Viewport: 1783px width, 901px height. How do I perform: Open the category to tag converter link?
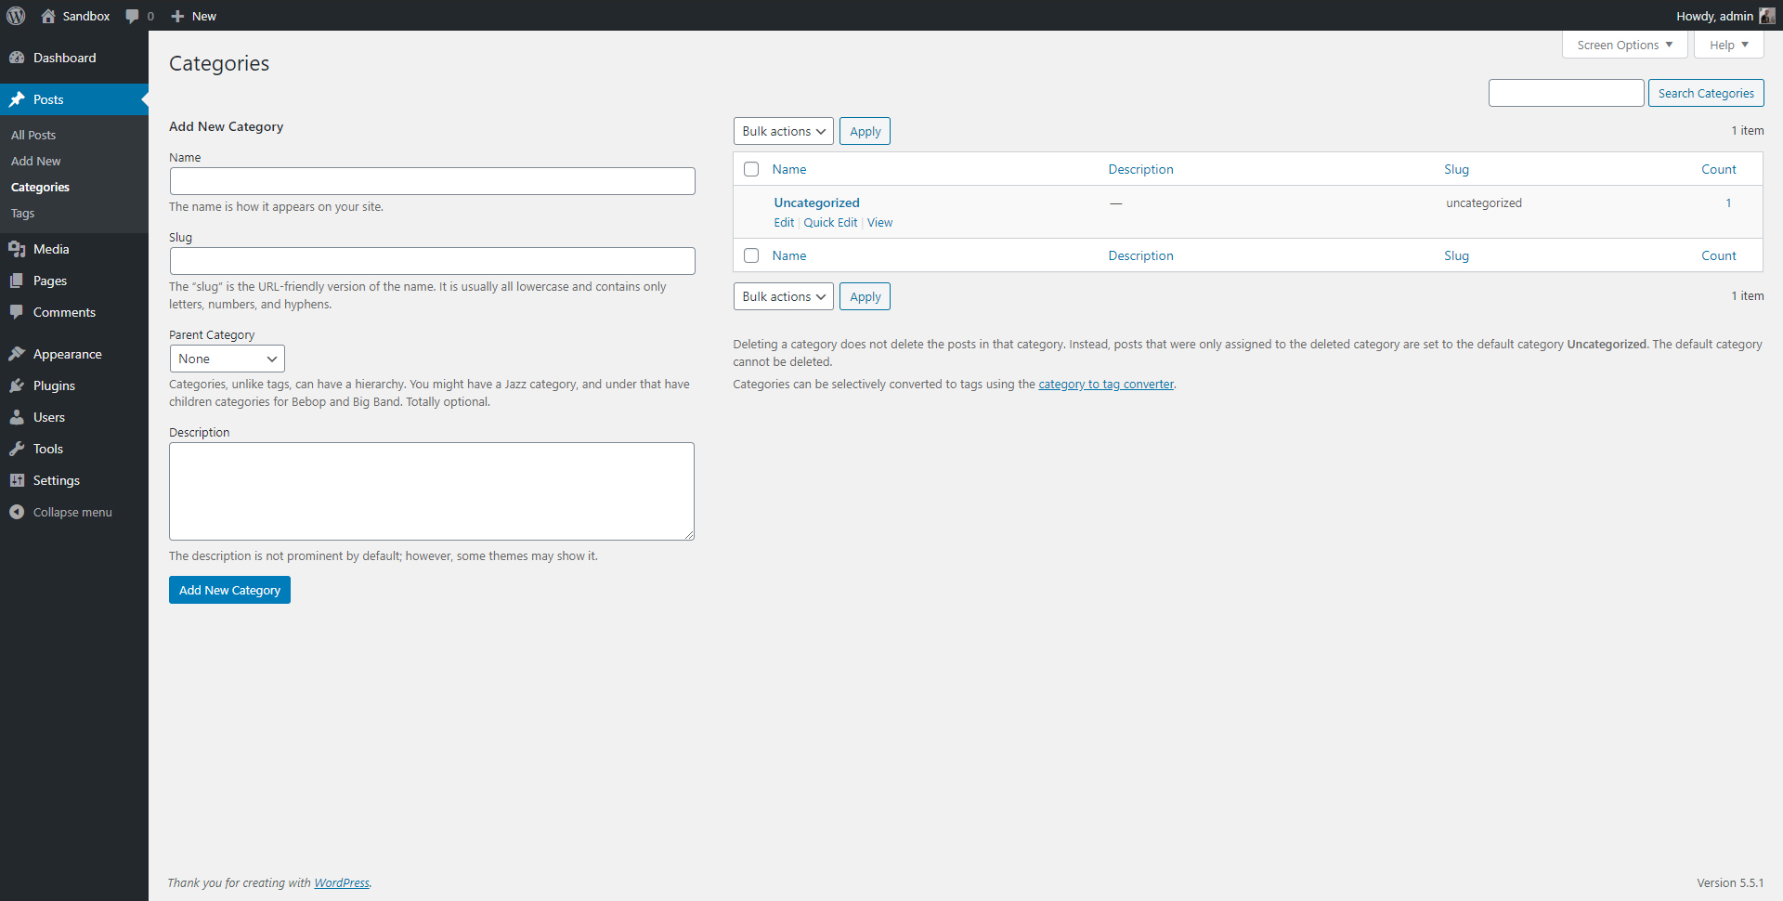coord(1105,384)
